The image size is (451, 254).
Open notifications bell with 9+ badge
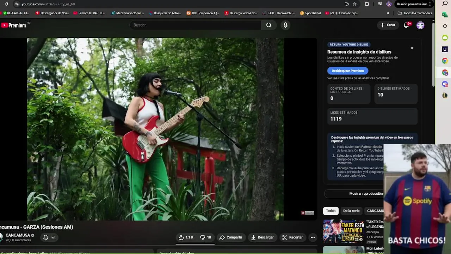(x=407, y=25)
